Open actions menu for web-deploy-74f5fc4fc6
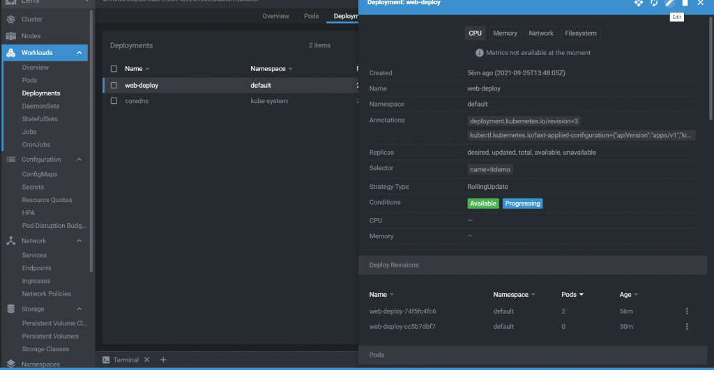The width and height of the screenshot is (714, 370). pyautogui.click(x=687, y=311)
